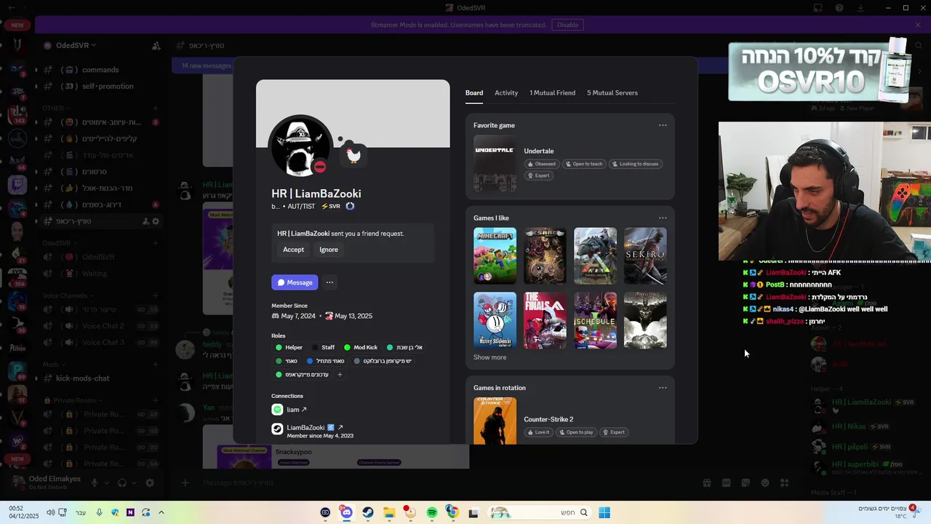Click The Finals game thumbnail
The image size is (931, 524).
pyautogui.click(x=545, y=320)
